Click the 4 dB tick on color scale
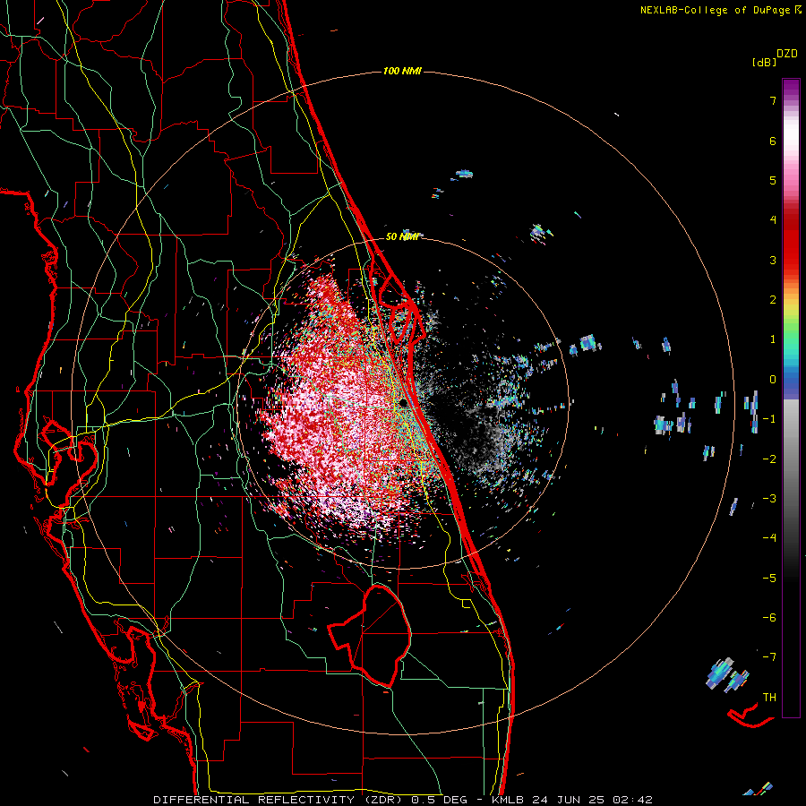 [x=773, y=220]
